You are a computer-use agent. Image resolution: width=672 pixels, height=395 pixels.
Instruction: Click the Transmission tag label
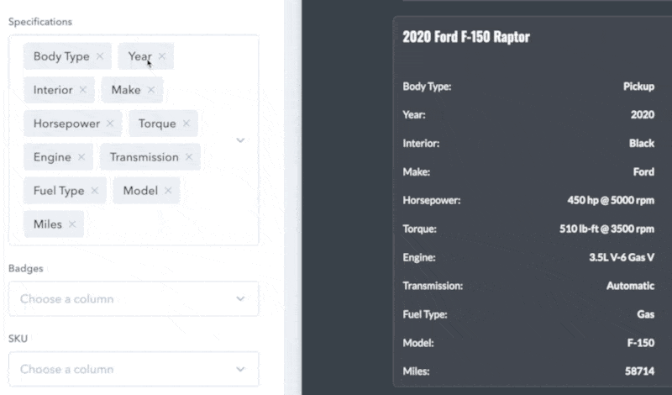pyautogui.click(x=144, y=157)
